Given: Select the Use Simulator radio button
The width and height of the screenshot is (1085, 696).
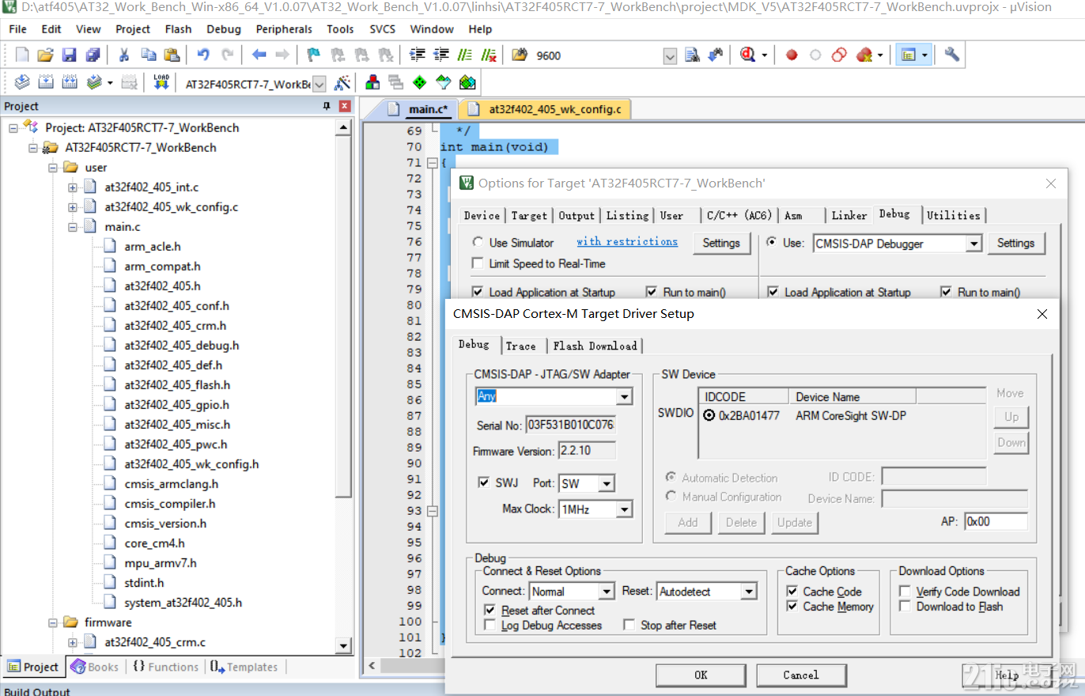Looking at the screenshot, I should [478, 243].
